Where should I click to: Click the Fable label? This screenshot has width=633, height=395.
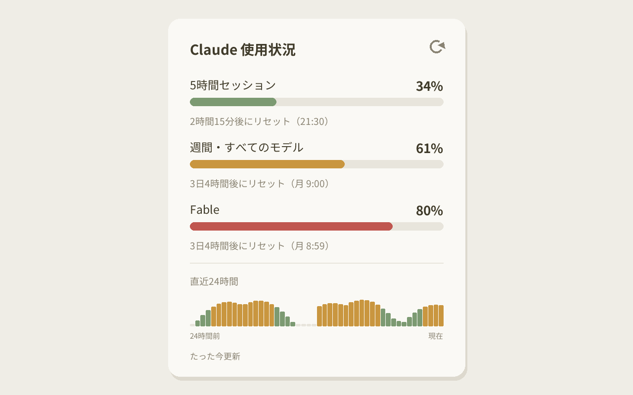[x=205, y=210]
